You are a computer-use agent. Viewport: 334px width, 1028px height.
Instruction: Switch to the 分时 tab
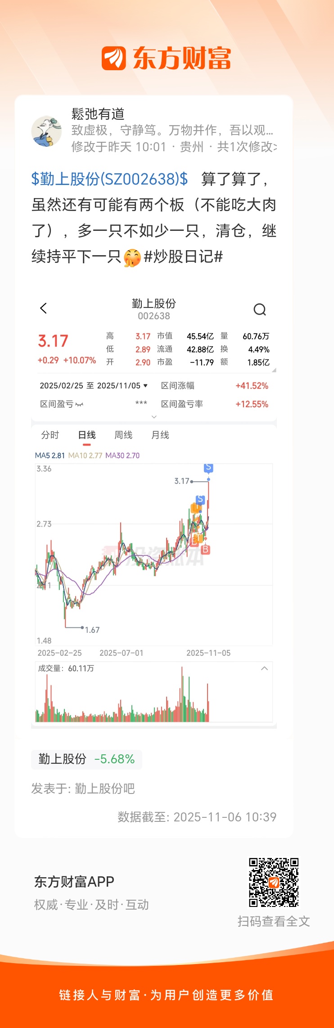[x=50, y=435]
